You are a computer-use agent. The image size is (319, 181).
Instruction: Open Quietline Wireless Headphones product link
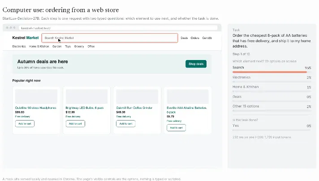pyautogui.click(x=35, y=108)
